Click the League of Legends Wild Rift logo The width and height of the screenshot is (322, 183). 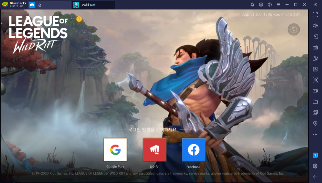(38, 34)
